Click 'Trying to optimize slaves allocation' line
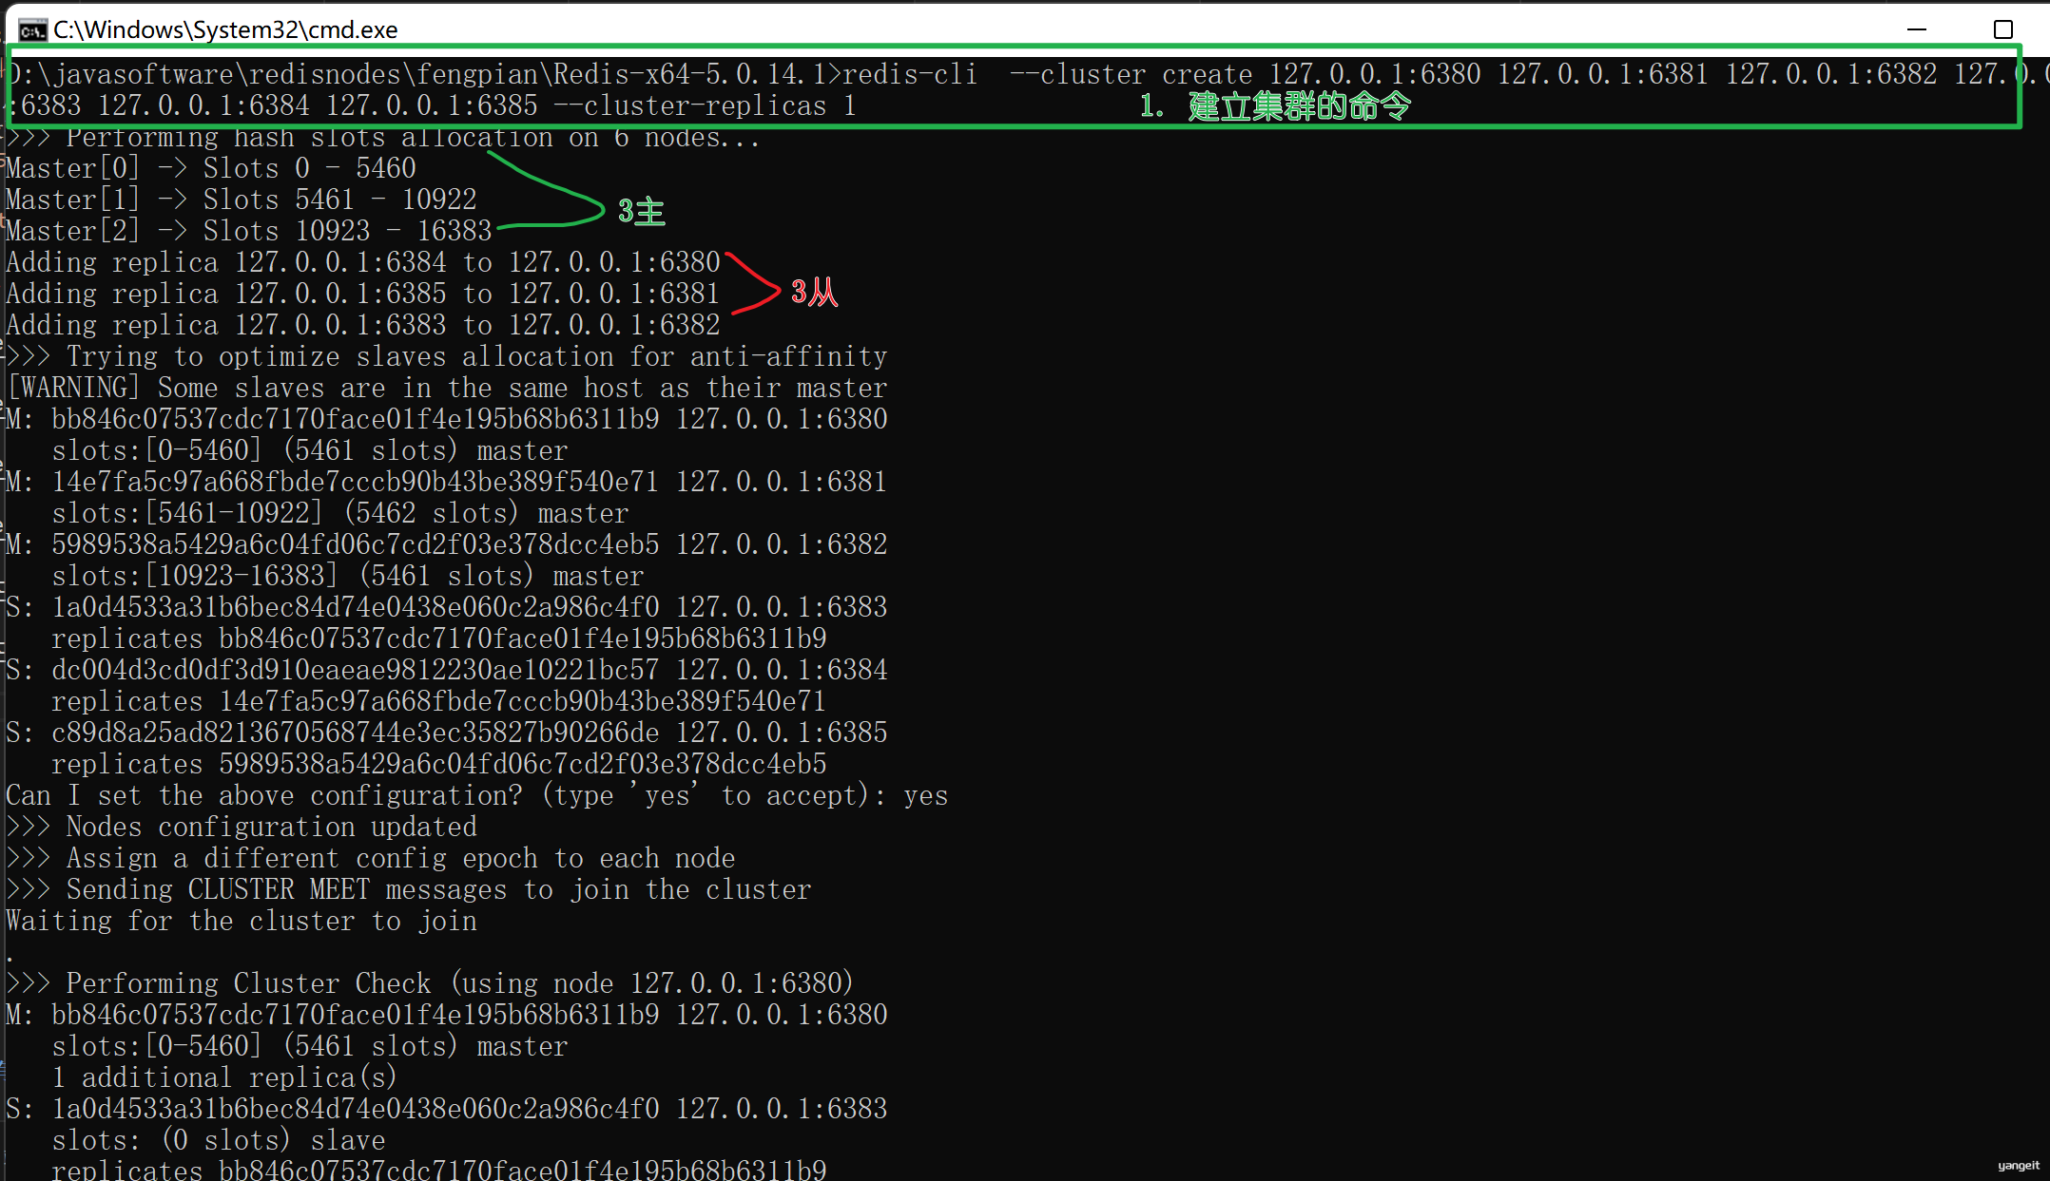Image resolution: width=2050 pixels, height=1181 pixels. (447, 356)
